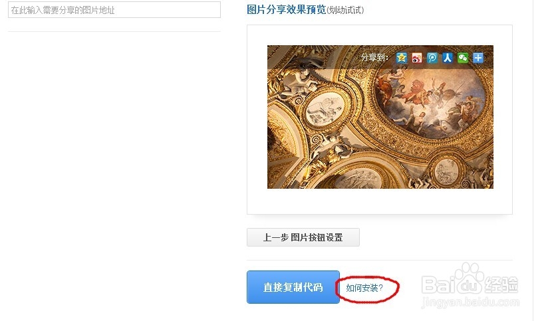Viewport: 550px width, 321px height.
Task: Focus the image address input field
Action: pyautogui.click(x=114, y=10)
